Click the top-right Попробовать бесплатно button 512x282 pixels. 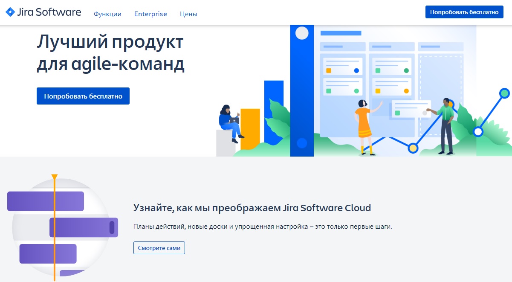coord(464,12)
